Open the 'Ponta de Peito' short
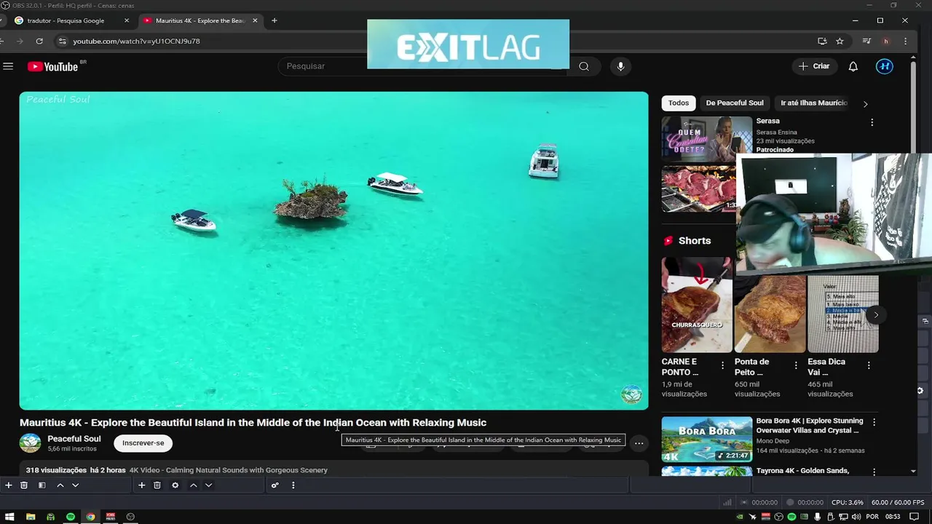932x524 pixels. point(770,314)
